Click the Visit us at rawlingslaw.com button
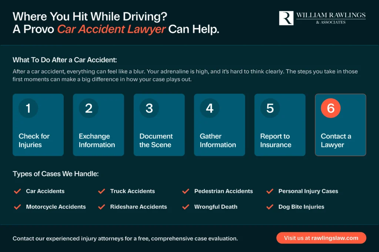The image size is (379, 252). pyautogui.click(x=321, y=238)
